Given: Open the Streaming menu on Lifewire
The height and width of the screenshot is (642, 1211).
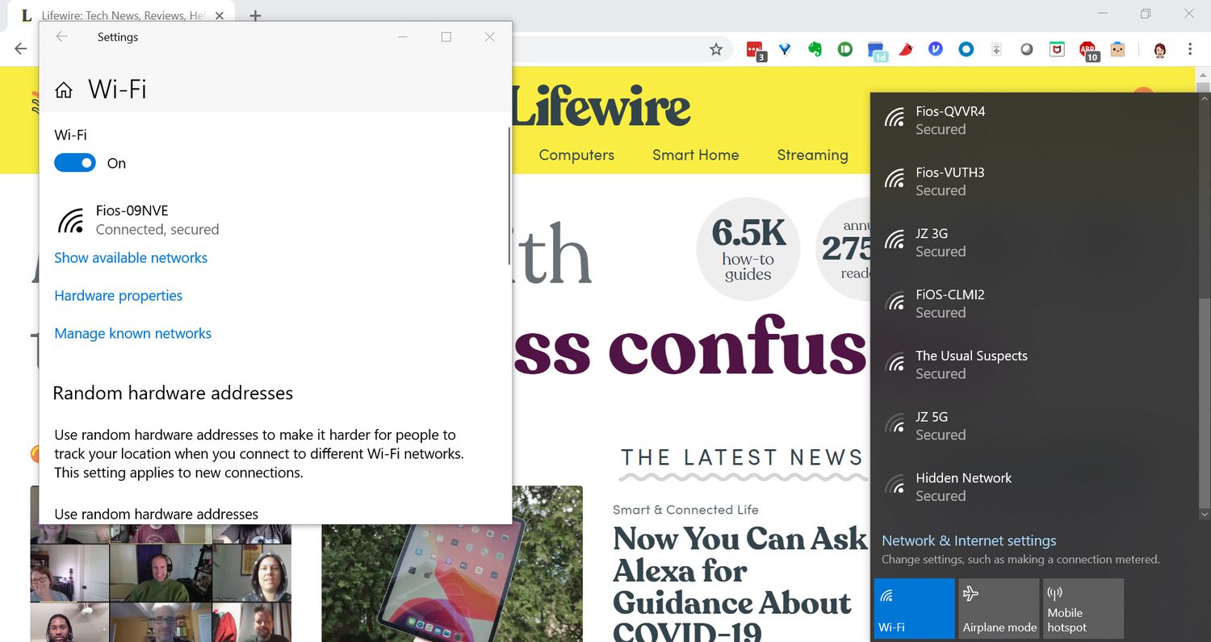Looking at the screenshot, I should [812, 155].
